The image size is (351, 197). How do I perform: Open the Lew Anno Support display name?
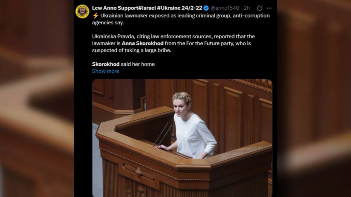pyautogui.click(x=147, y=8)
